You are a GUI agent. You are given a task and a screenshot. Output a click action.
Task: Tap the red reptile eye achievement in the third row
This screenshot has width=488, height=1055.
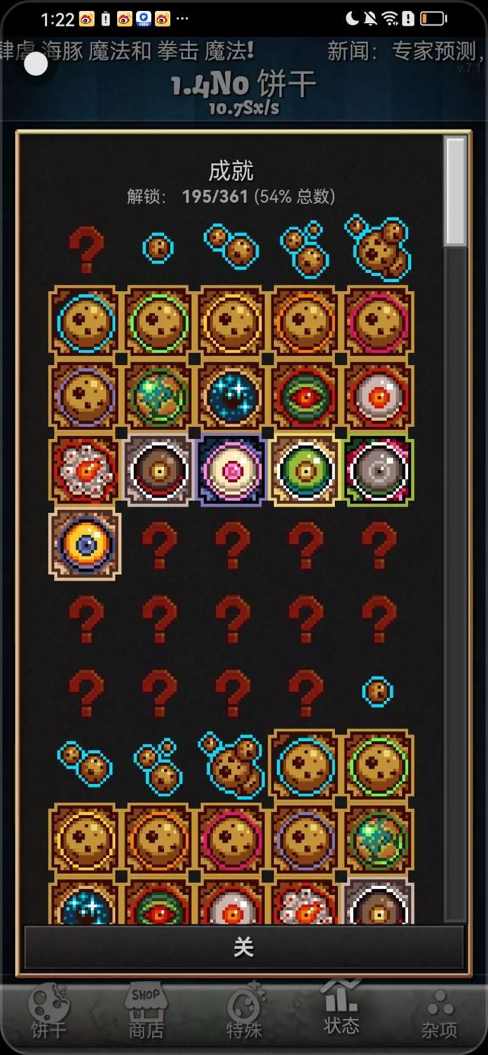[305, 396]
